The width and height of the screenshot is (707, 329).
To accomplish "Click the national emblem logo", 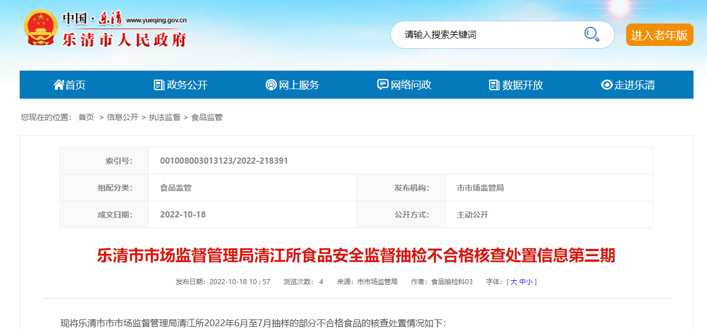I will (40, 28).
